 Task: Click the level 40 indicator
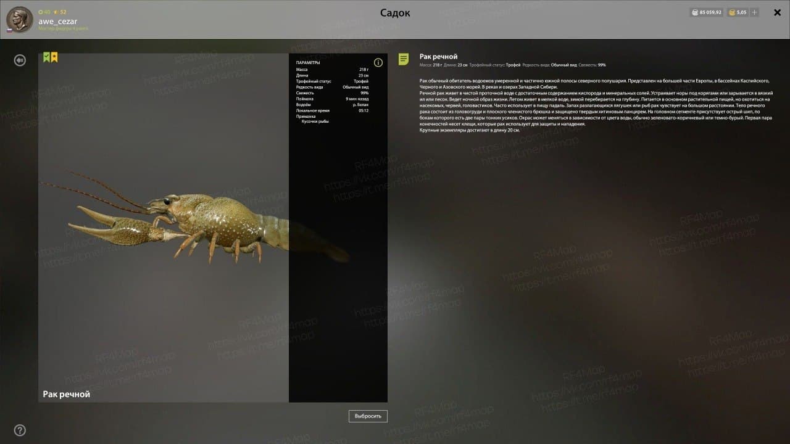point(44,12)
